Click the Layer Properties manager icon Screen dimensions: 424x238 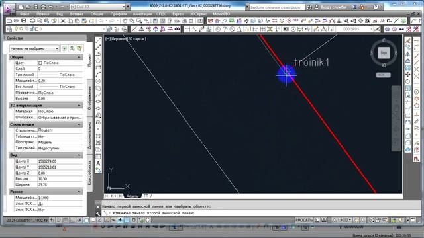(x=9, y=29)
